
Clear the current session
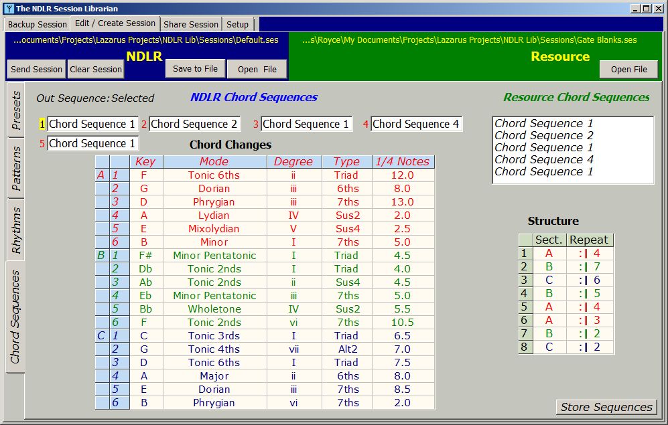tap(96, 68)
